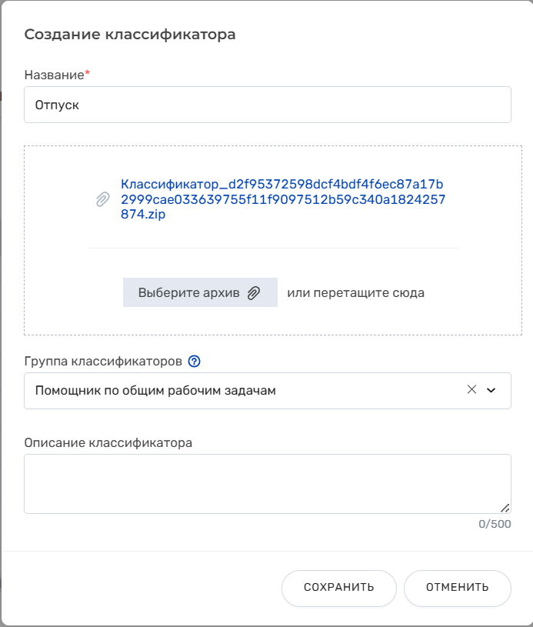Click the Описание классификатора label
This screenshot has height=627, width=533.
pyautogui.click(x=108, y=442)
